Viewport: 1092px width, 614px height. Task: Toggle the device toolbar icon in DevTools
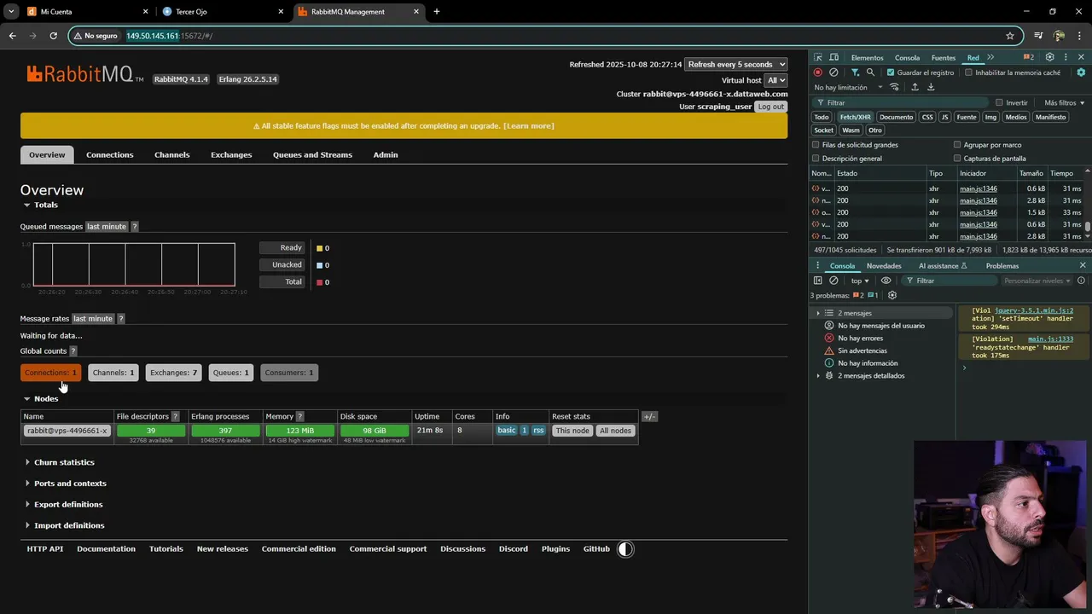point(834,57)
